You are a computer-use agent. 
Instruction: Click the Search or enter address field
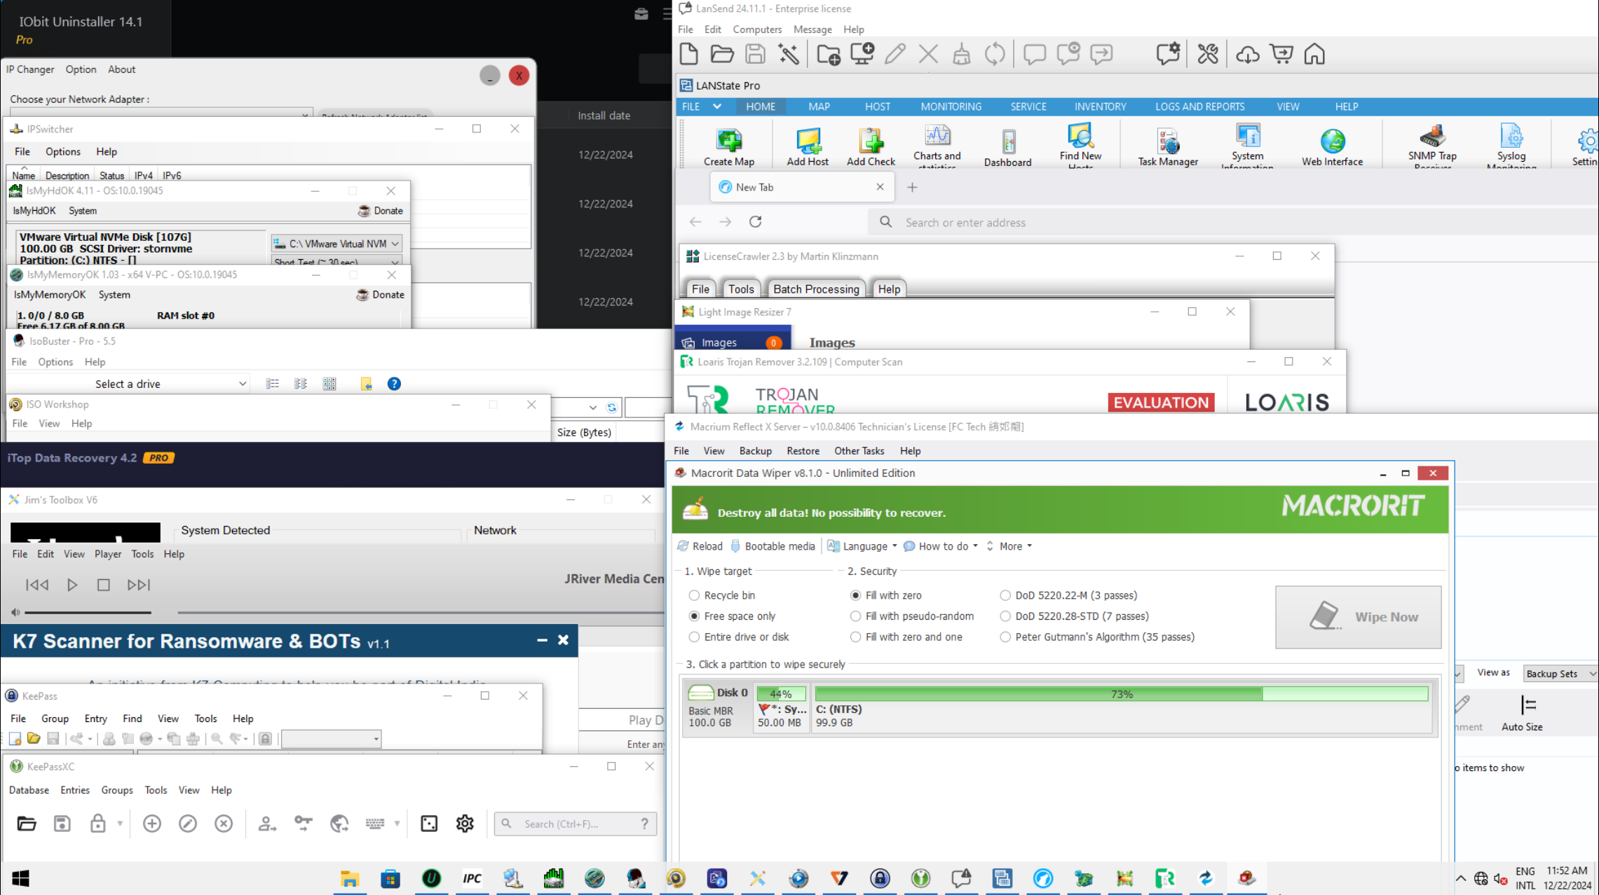[x=1234, y=222]
